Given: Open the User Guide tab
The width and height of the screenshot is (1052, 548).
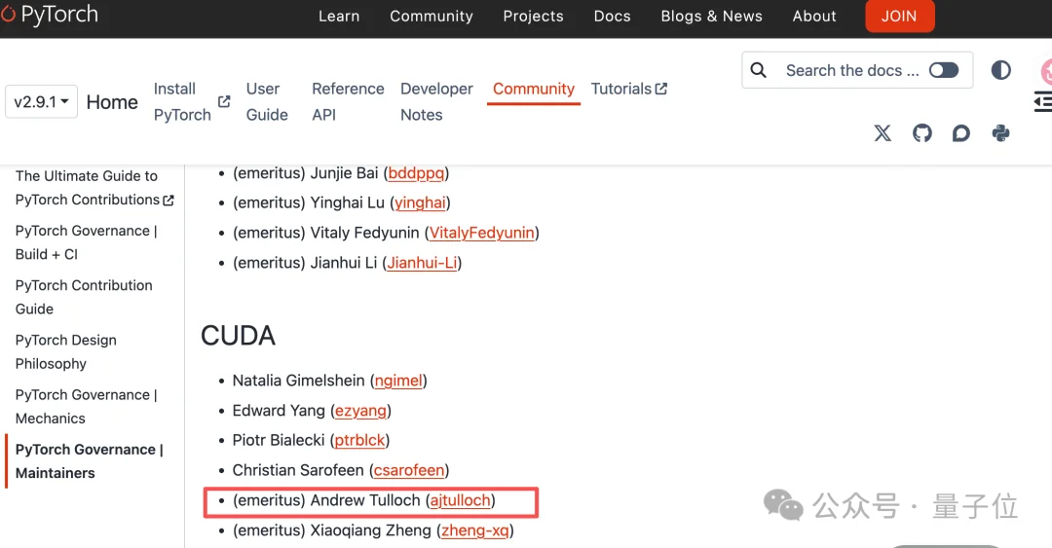Looking at the screenshot, I should click(267, 102).
